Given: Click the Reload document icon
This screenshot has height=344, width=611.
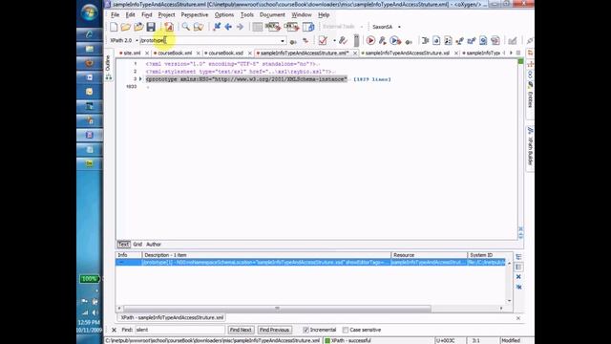Looking at the screenshot, I should pyautogui.click(x=169, y=27).
